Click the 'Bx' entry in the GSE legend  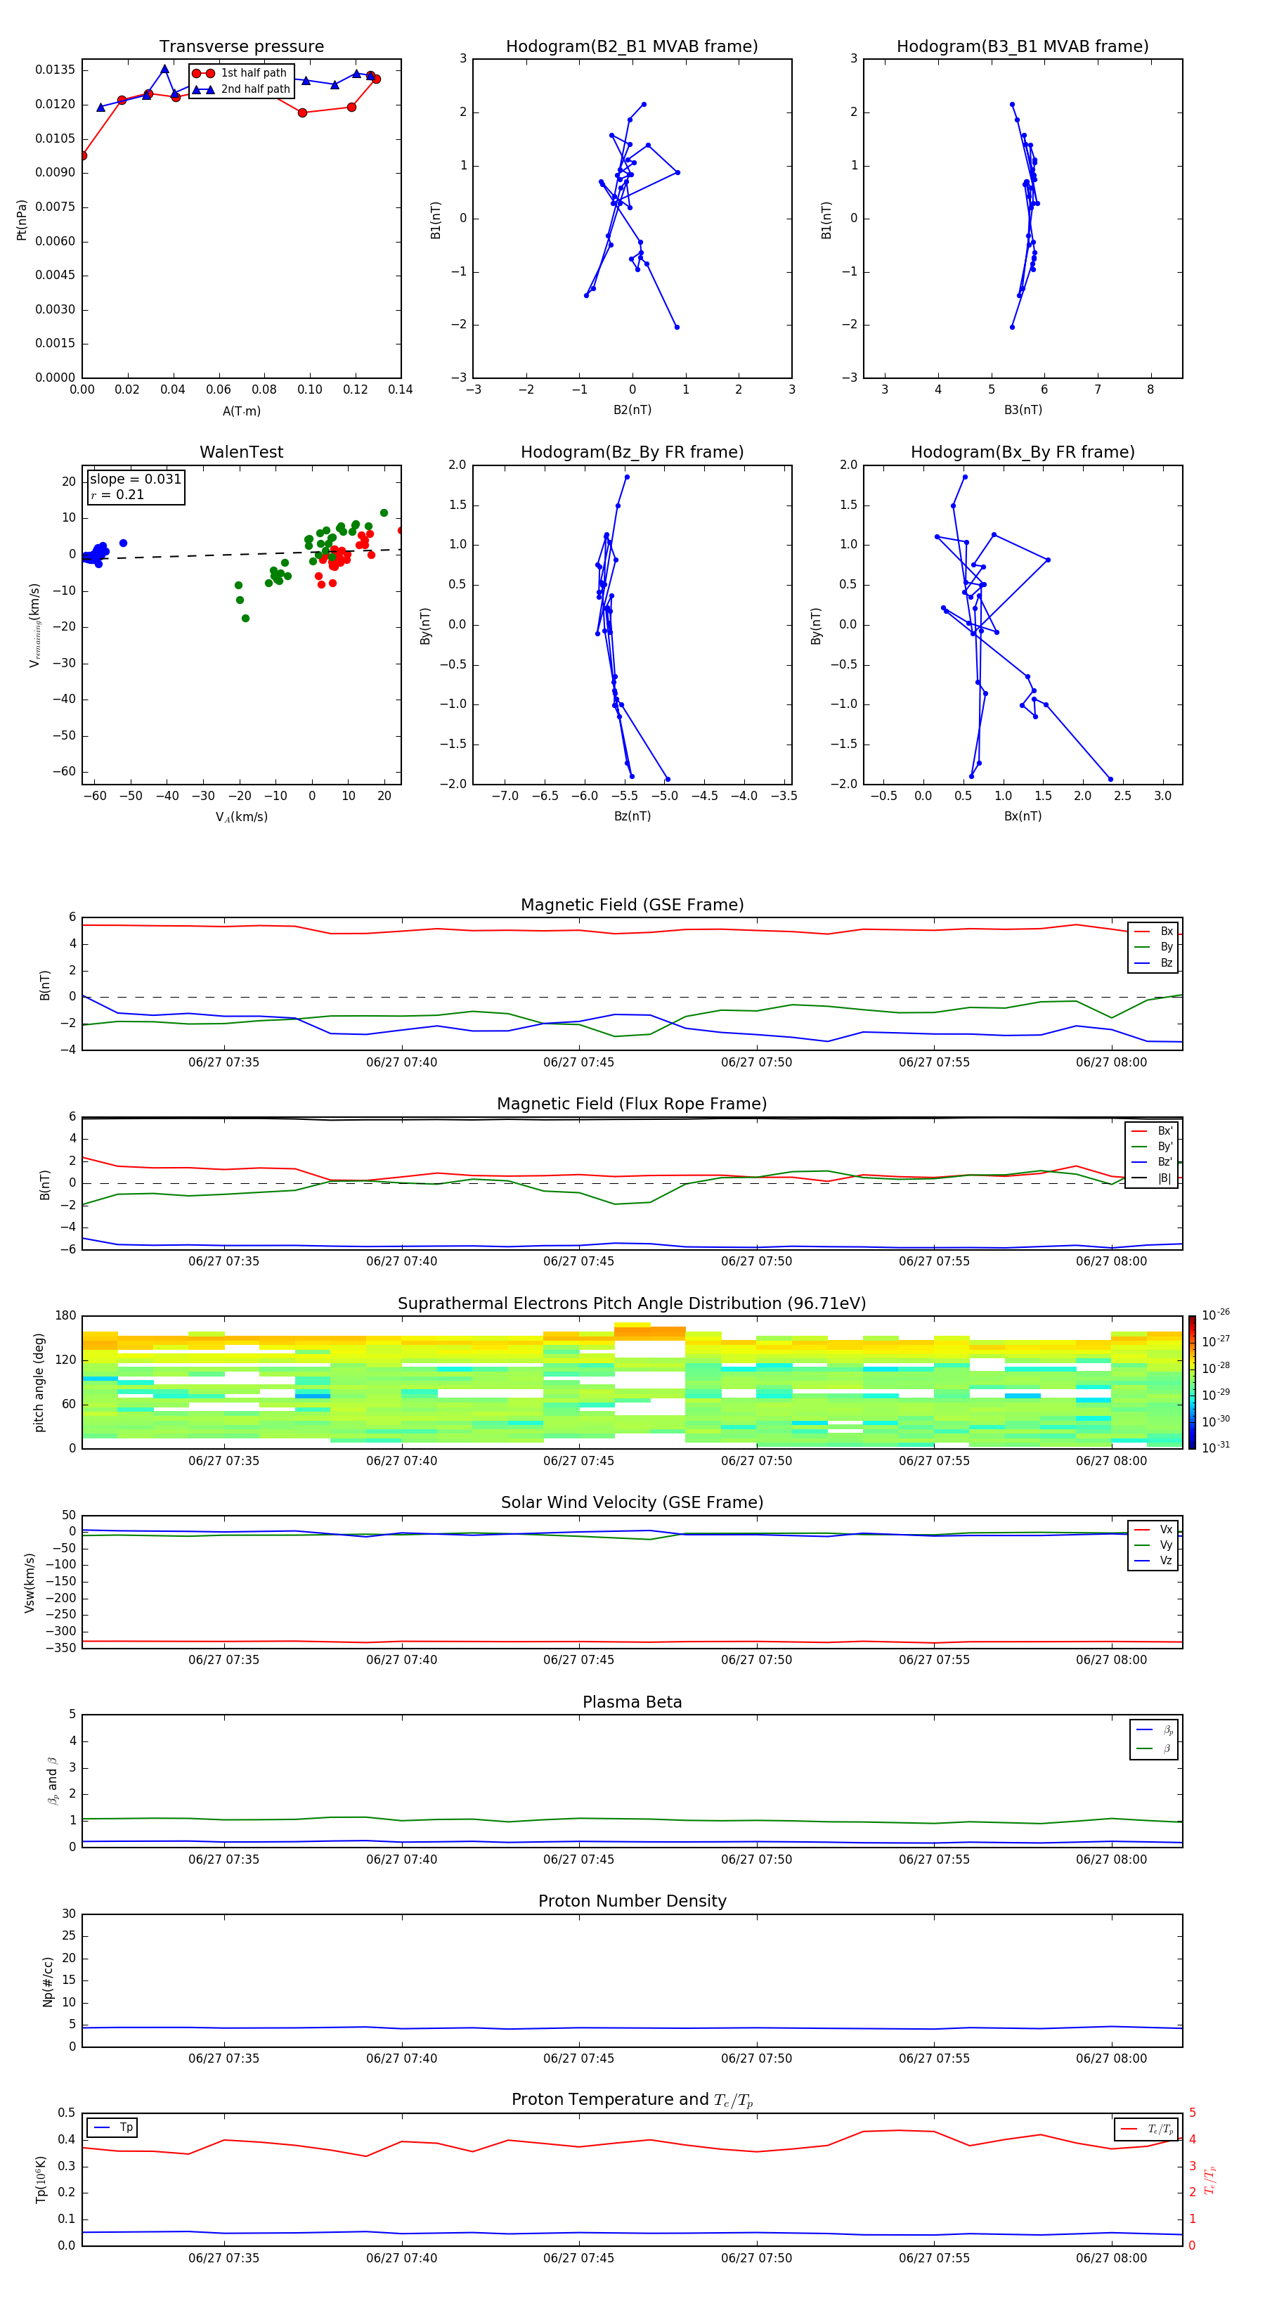[x=1153, y=932]
